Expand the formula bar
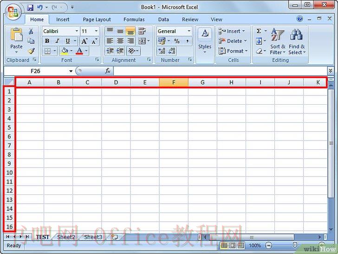Viewport: 338px width, 254px height. click(x=331, y=71)
